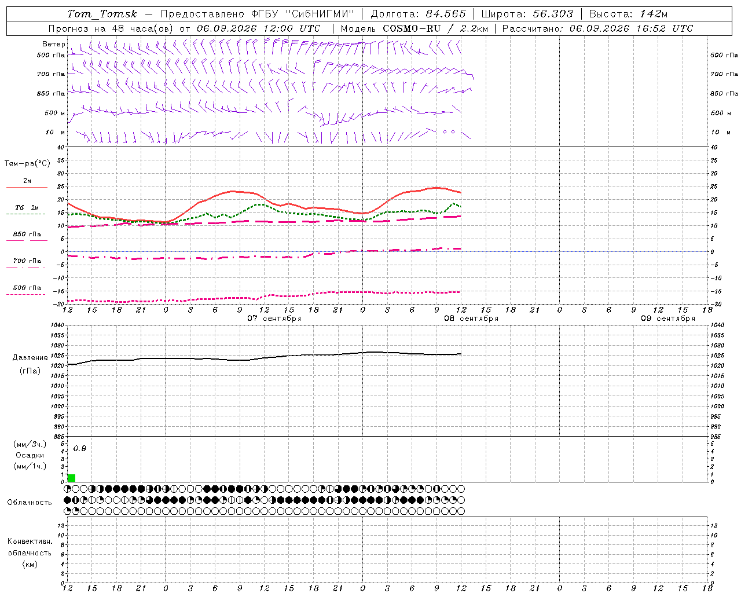Click the Облачность cloud cover label
The width and height of the screenshot is (741, 593).
click(30, 502)
